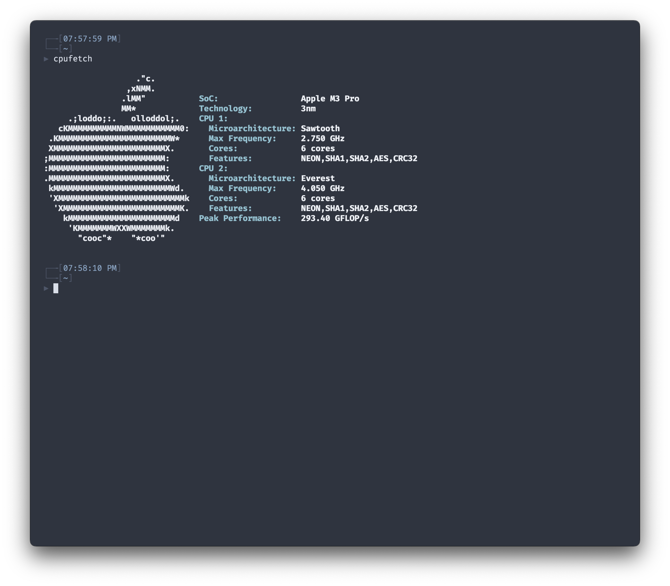Click the terminal cursor block at prompt
Screen dimensions: 670x586
coord(56,288)
